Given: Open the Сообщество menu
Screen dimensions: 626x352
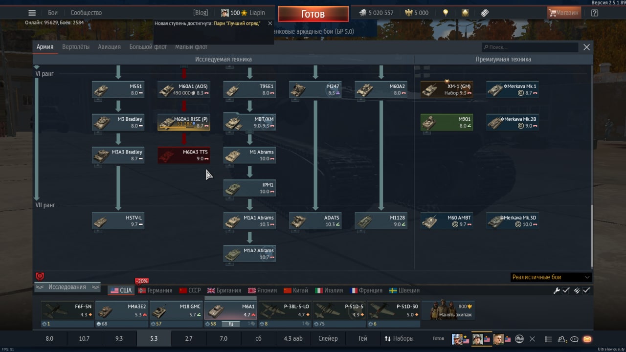Looking at the screenshot, I should 86,13.
